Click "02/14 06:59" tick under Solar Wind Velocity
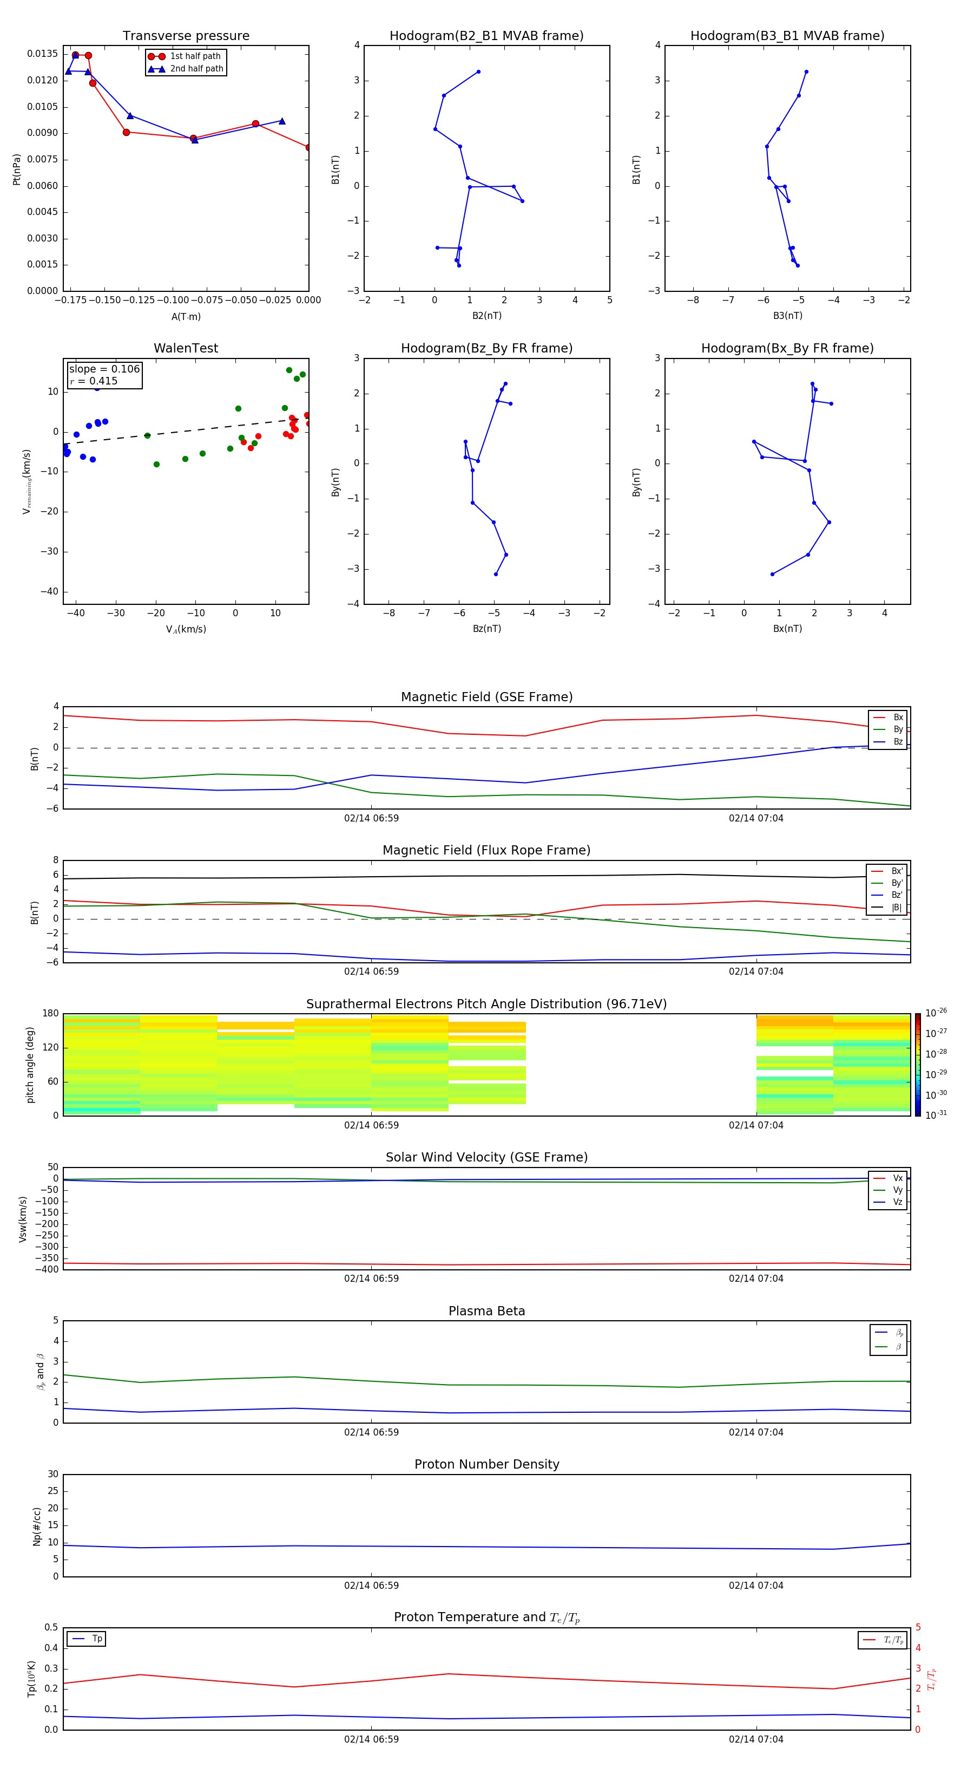The height and width of the screenshot is (1787, 974). [371, 1279]
